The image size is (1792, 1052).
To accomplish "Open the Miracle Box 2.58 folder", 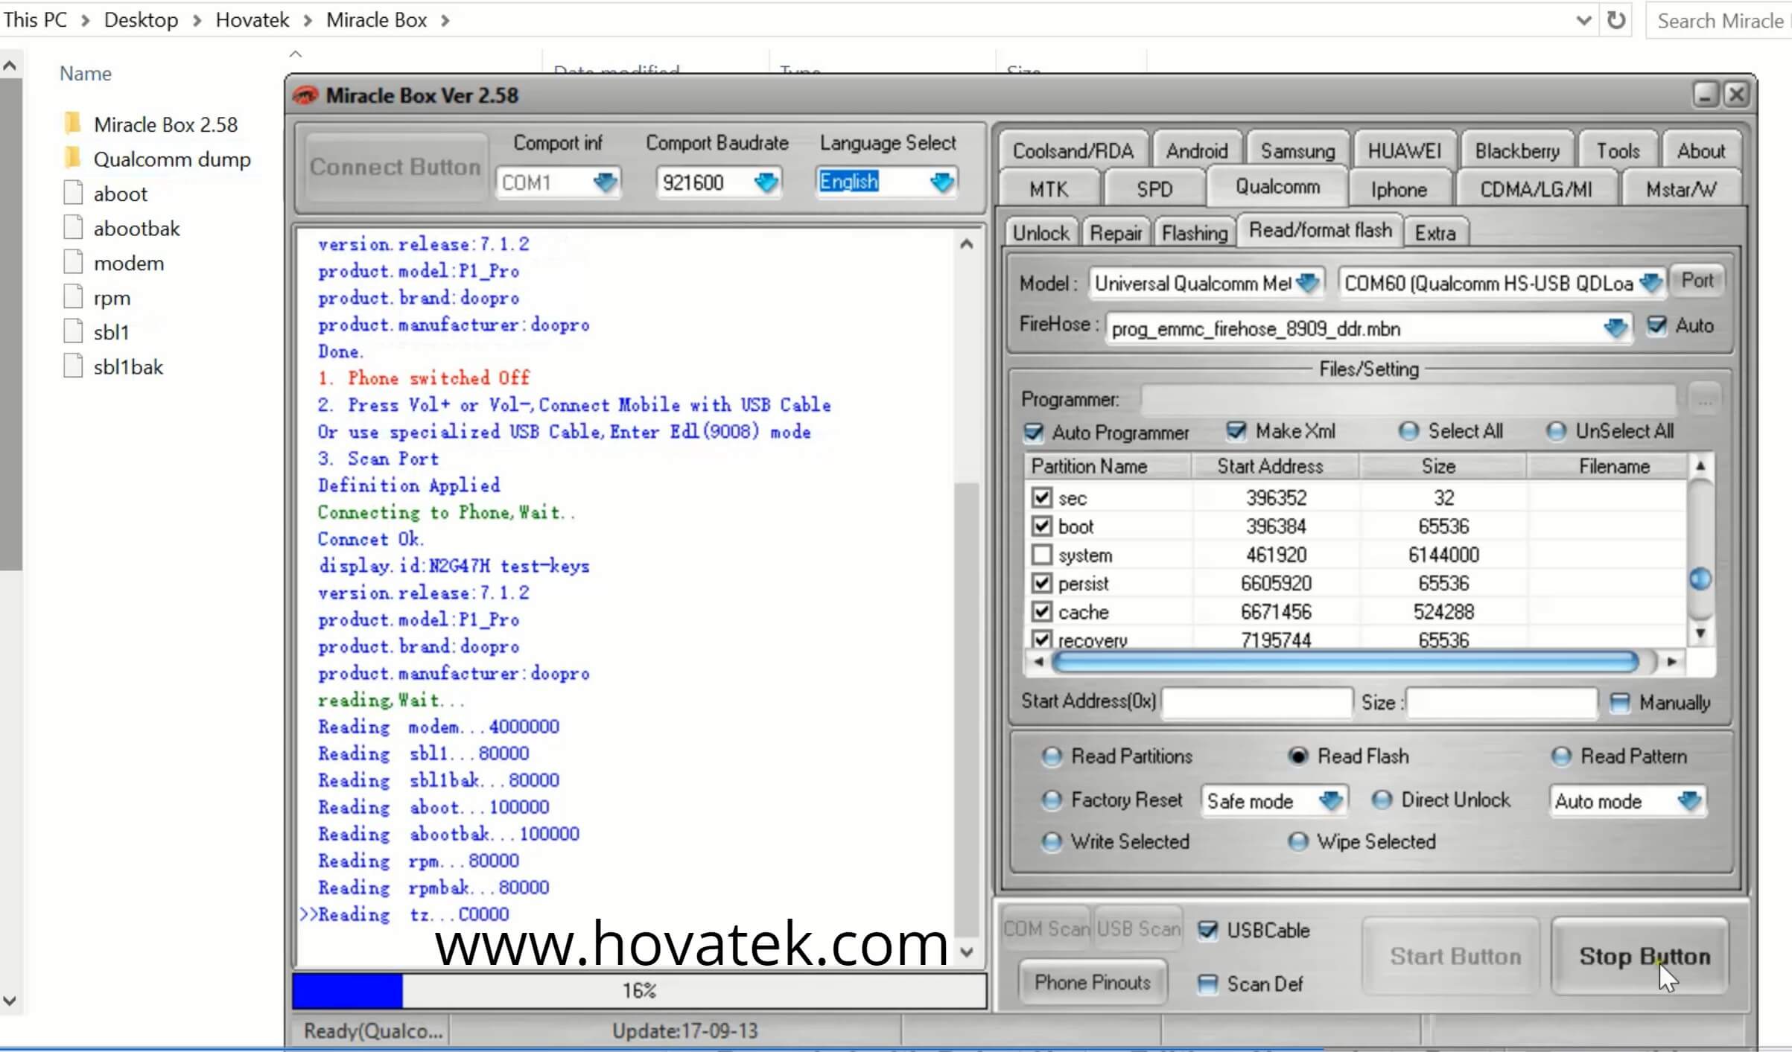I will [x=165, y=124].
